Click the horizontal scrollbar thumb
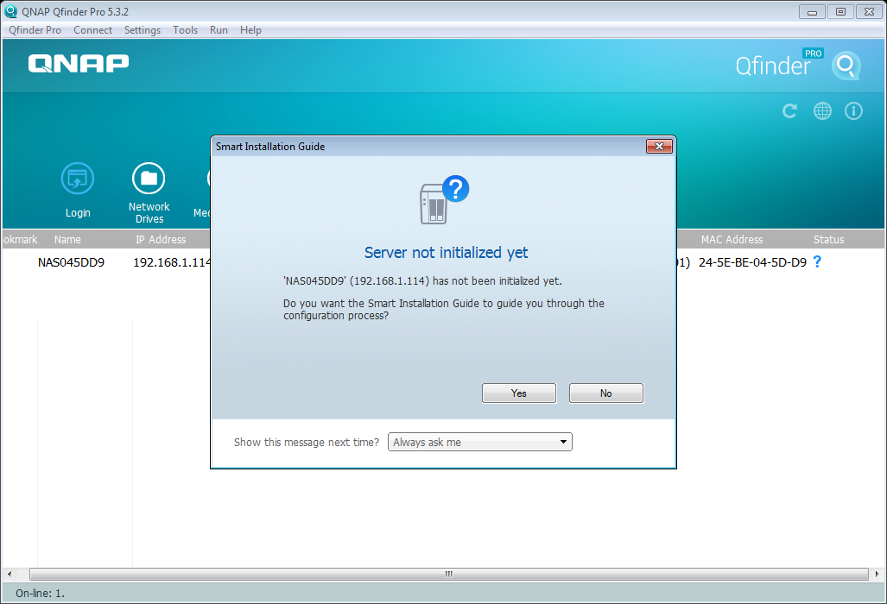Viewport: 887px width, 604px height. [x=448, y=574]
